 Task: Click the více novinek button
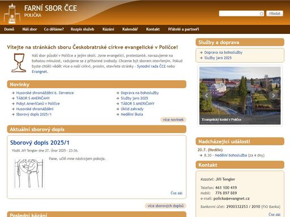[173, 120]
